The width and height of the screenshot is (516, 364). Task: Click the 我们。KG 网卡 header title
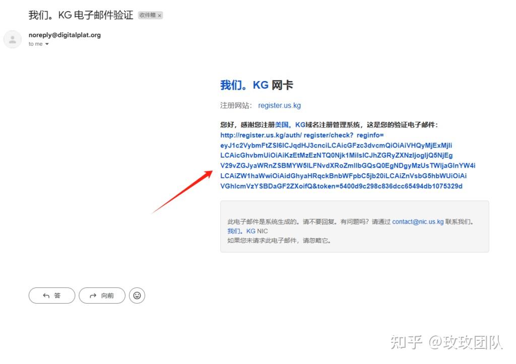[x=256, y=85]
